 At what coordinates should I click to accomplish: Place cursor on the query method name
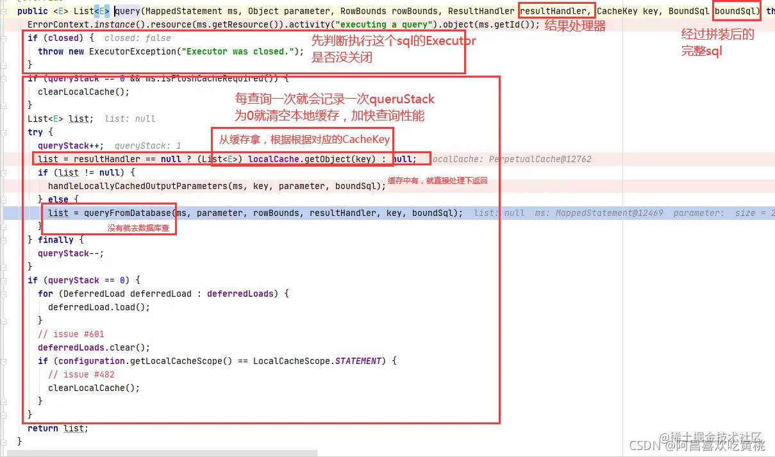point(127,11)
